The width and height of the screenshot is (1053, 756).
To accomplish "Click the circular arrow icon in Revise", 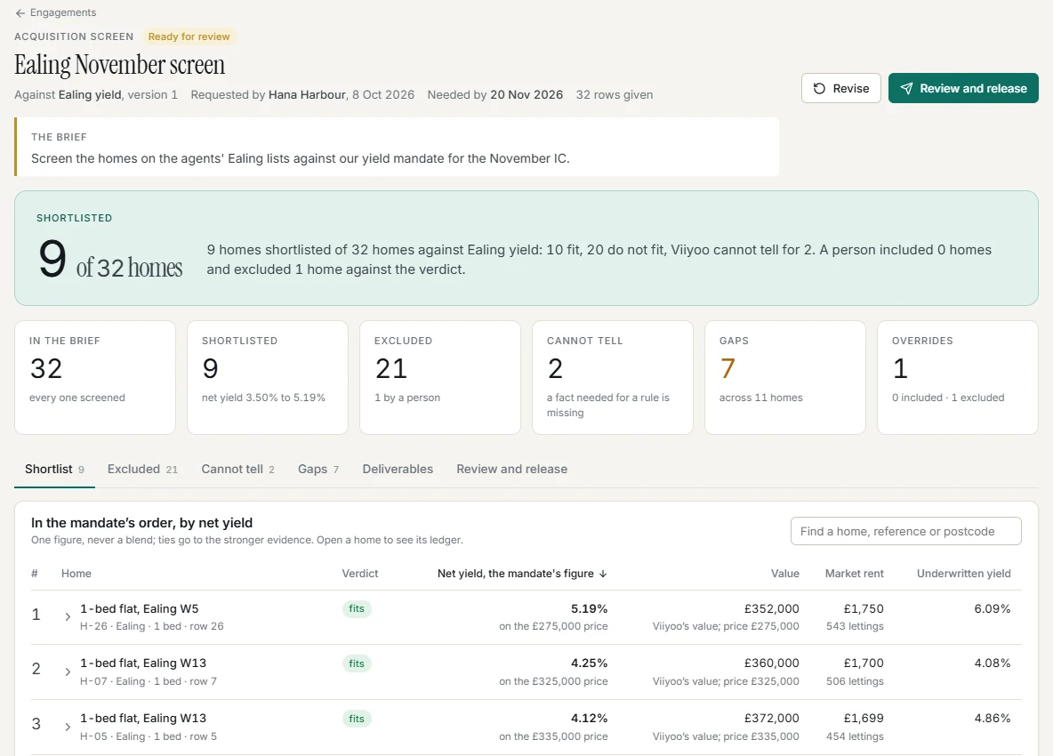I will [x=819, y=89].
